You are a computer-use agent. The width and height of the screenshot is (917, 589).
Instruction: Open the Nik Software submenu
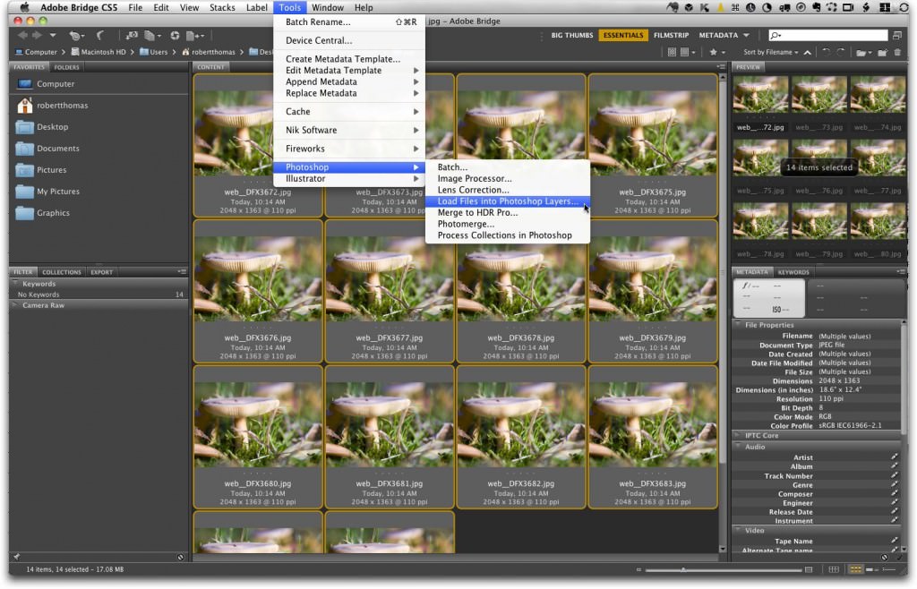pyautogui.click(x=350, y=131)
